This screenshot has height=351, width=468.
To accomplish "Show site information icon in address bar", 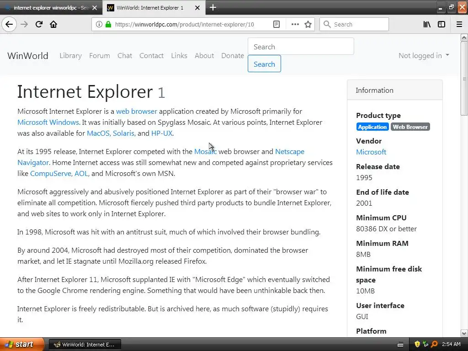I will pos(99,24).
